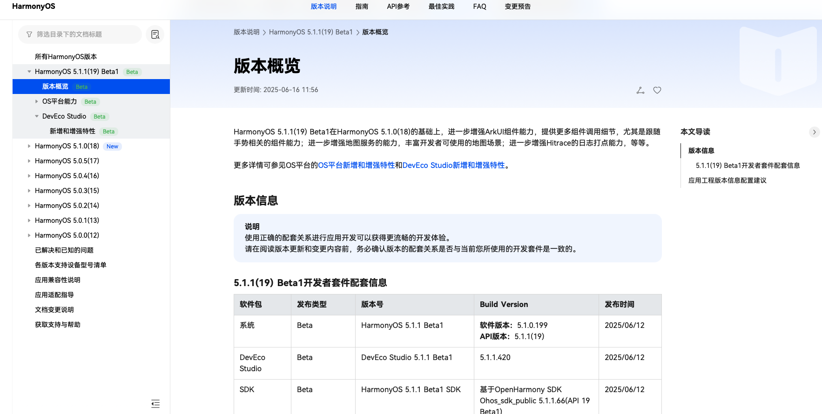The height and width of the screenshot is (414, 822).
Task: Switch to the API参考 tab
Action: [x=398, y=7]
